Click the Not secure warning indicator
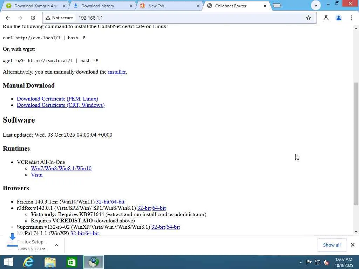 click(59, 18)
